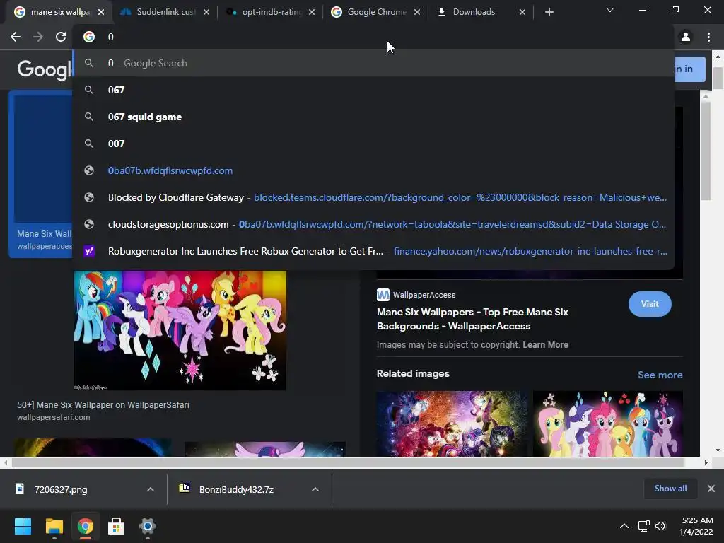Reload the current page

click(61, 37)
